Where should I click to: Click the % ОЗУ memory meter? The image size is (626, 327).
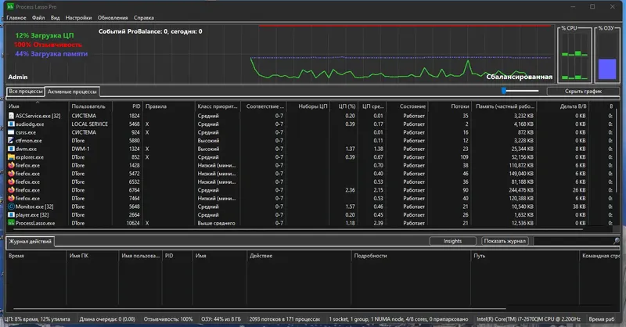pyautogui.click(x=607, y=56)
